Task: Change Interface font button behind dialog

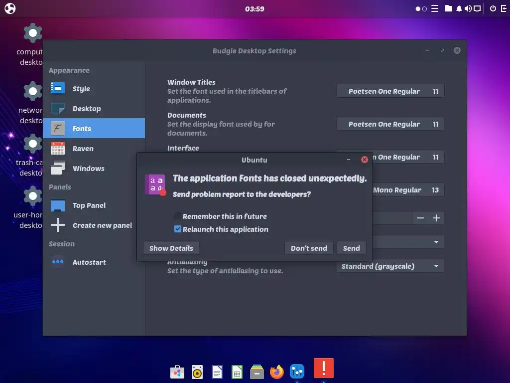Action: [408, 157]
